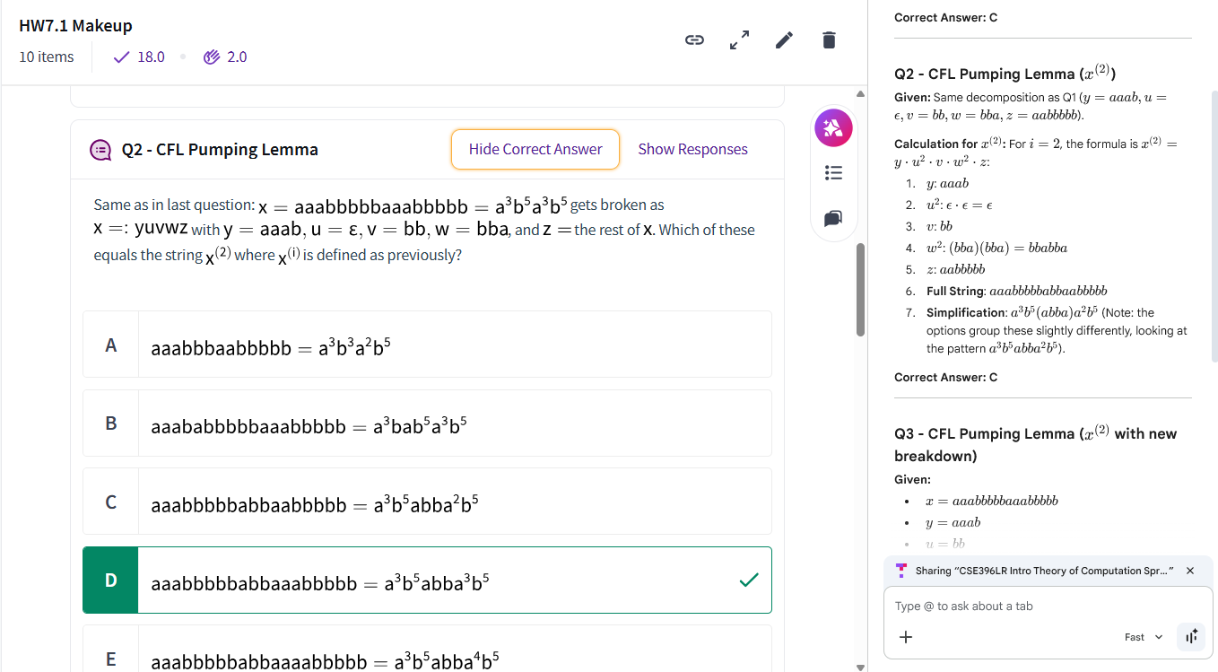1218x672 pixels.
Task: Expand assignment to fullscreen view
Action: [739, 40]
